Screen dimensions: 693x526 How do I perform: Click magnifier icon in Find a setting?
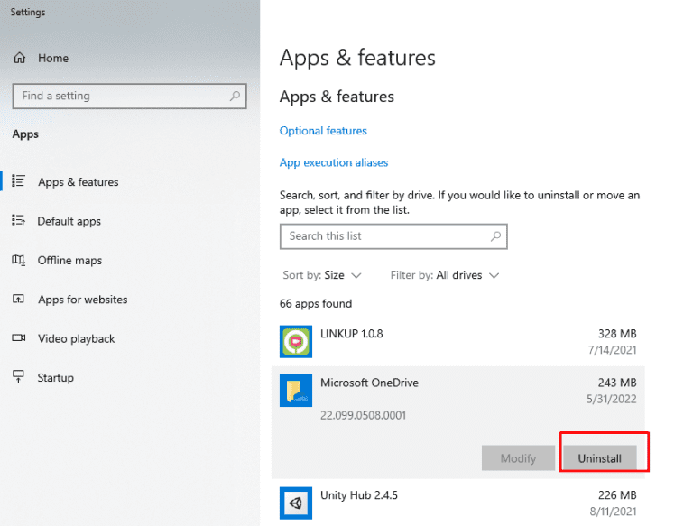tap(235, 96)
